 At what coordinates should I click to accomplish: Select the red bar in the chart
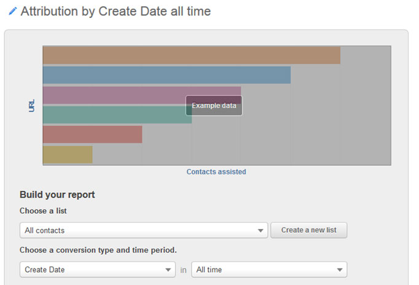click(92, 135)
